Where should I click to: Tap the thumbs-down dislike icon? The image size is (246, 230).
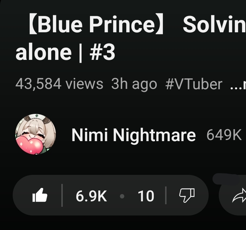coord(187,196)
